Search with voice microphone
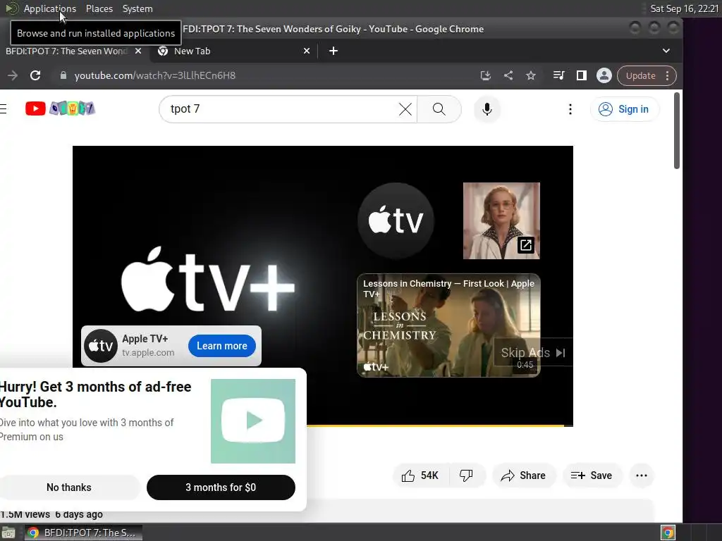This screenshot has width=722, height=541. tap(487, 109)
